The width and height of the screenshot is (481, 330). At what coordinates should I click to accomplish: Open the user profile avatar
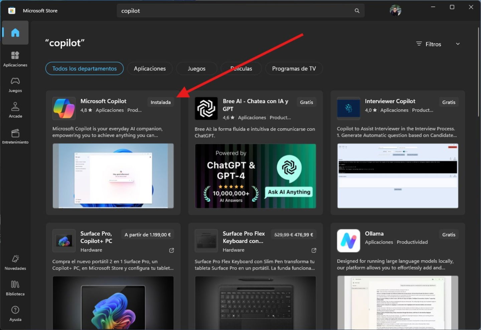click(395, 10)
